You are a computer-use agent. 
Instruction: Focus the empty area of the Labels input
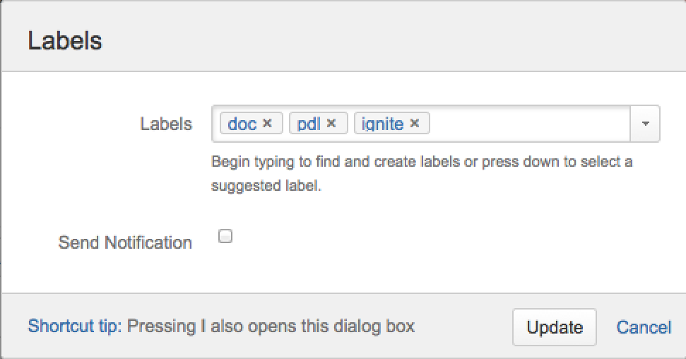[530, 124]
